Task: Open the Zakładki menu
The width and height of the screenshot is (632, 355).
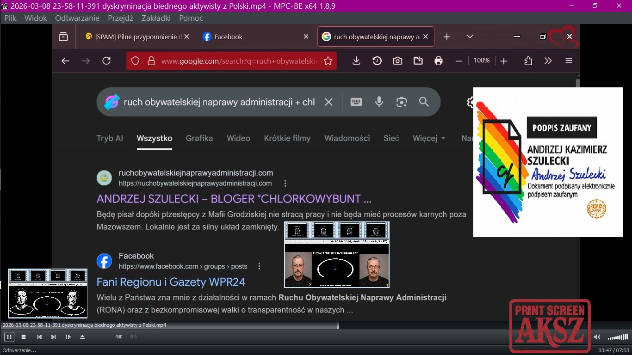Action: (x=156, y=18)
